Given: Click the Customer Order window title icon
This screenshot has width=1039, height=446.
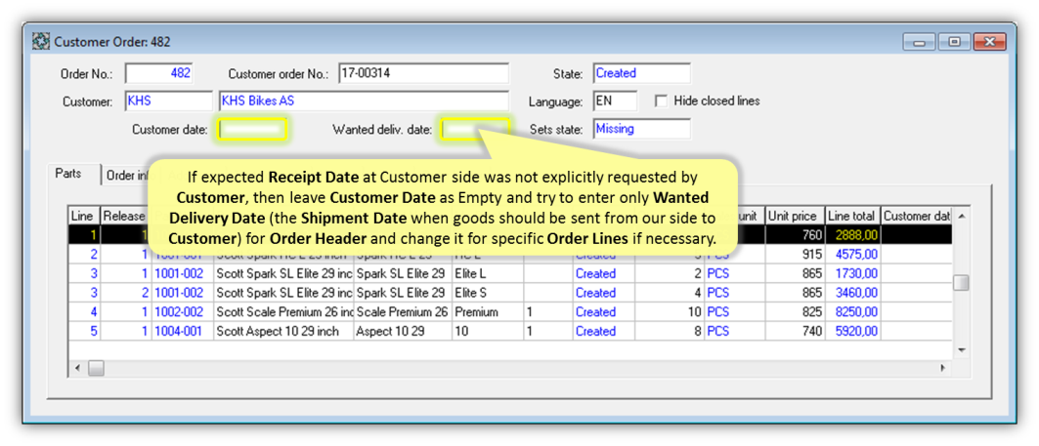Looking at the screenshot, I should pyautogui.click(x=41, y=42).
